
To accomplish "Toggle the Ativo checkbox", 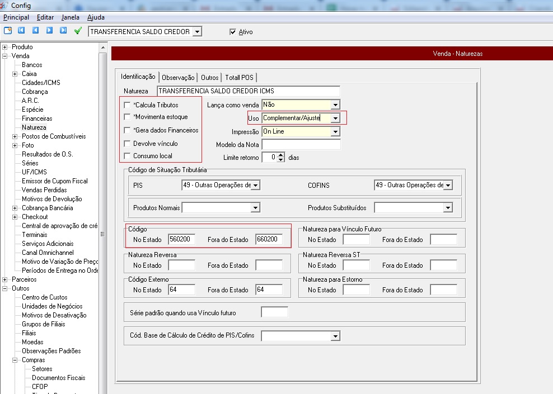I will (233, 32).
